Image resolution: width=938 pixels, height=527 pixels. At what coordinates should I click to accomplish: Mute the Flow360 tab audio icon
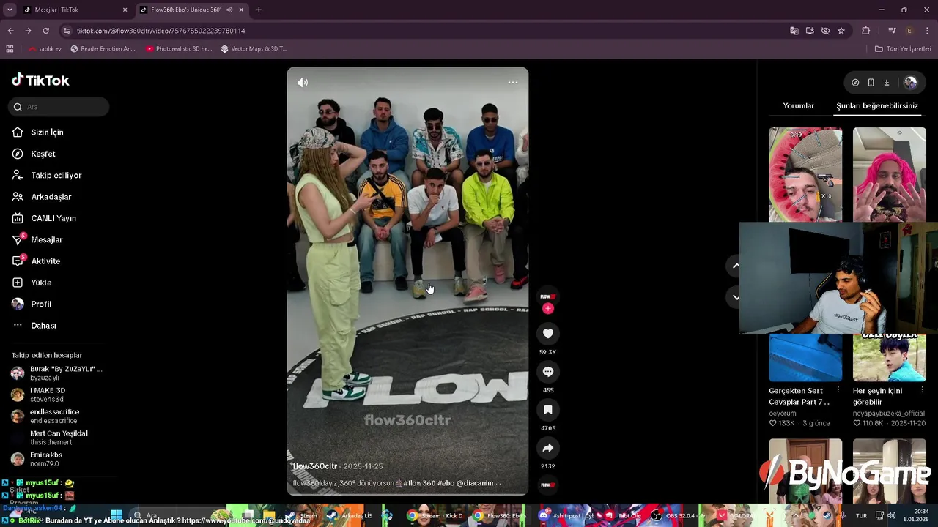(229, 10)
